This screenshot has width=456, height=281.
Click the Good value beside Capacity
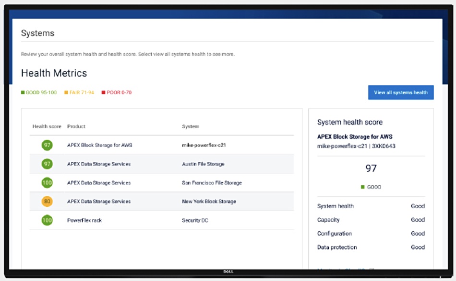pyautogui.click(x=418, y=220)
